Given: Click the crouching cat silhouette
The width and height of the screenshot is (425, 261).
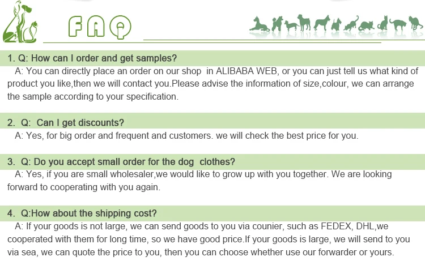Looking at the screenshot, I should click(x=366, y=25).
